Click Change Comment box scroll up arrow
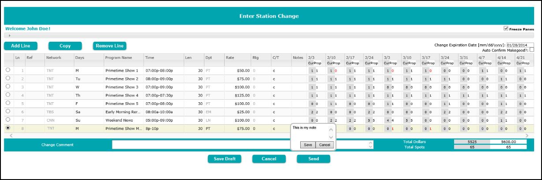542x180 pixels. point(371,142)
